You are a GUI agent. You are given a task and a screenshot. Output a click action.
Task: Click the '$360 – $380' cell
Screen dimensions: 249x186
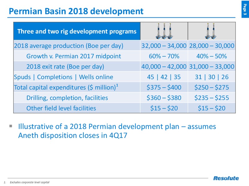164,98
